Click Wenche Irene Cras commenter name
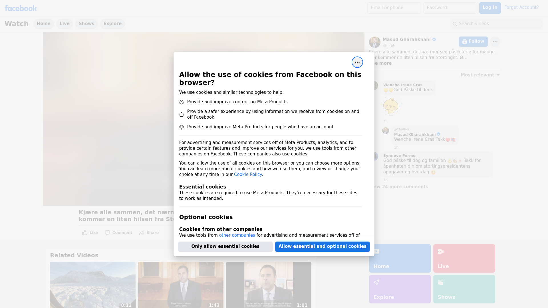Image resolution: width=548 pixels, height=308 pixels. point(403,85)
